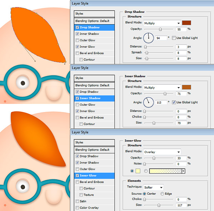Click Inner Glow Size slider handle

159,205
